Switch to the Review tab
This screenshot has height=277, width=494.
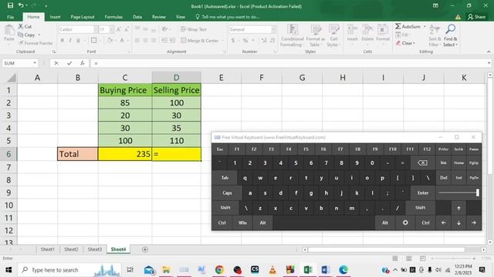point(159,17)
